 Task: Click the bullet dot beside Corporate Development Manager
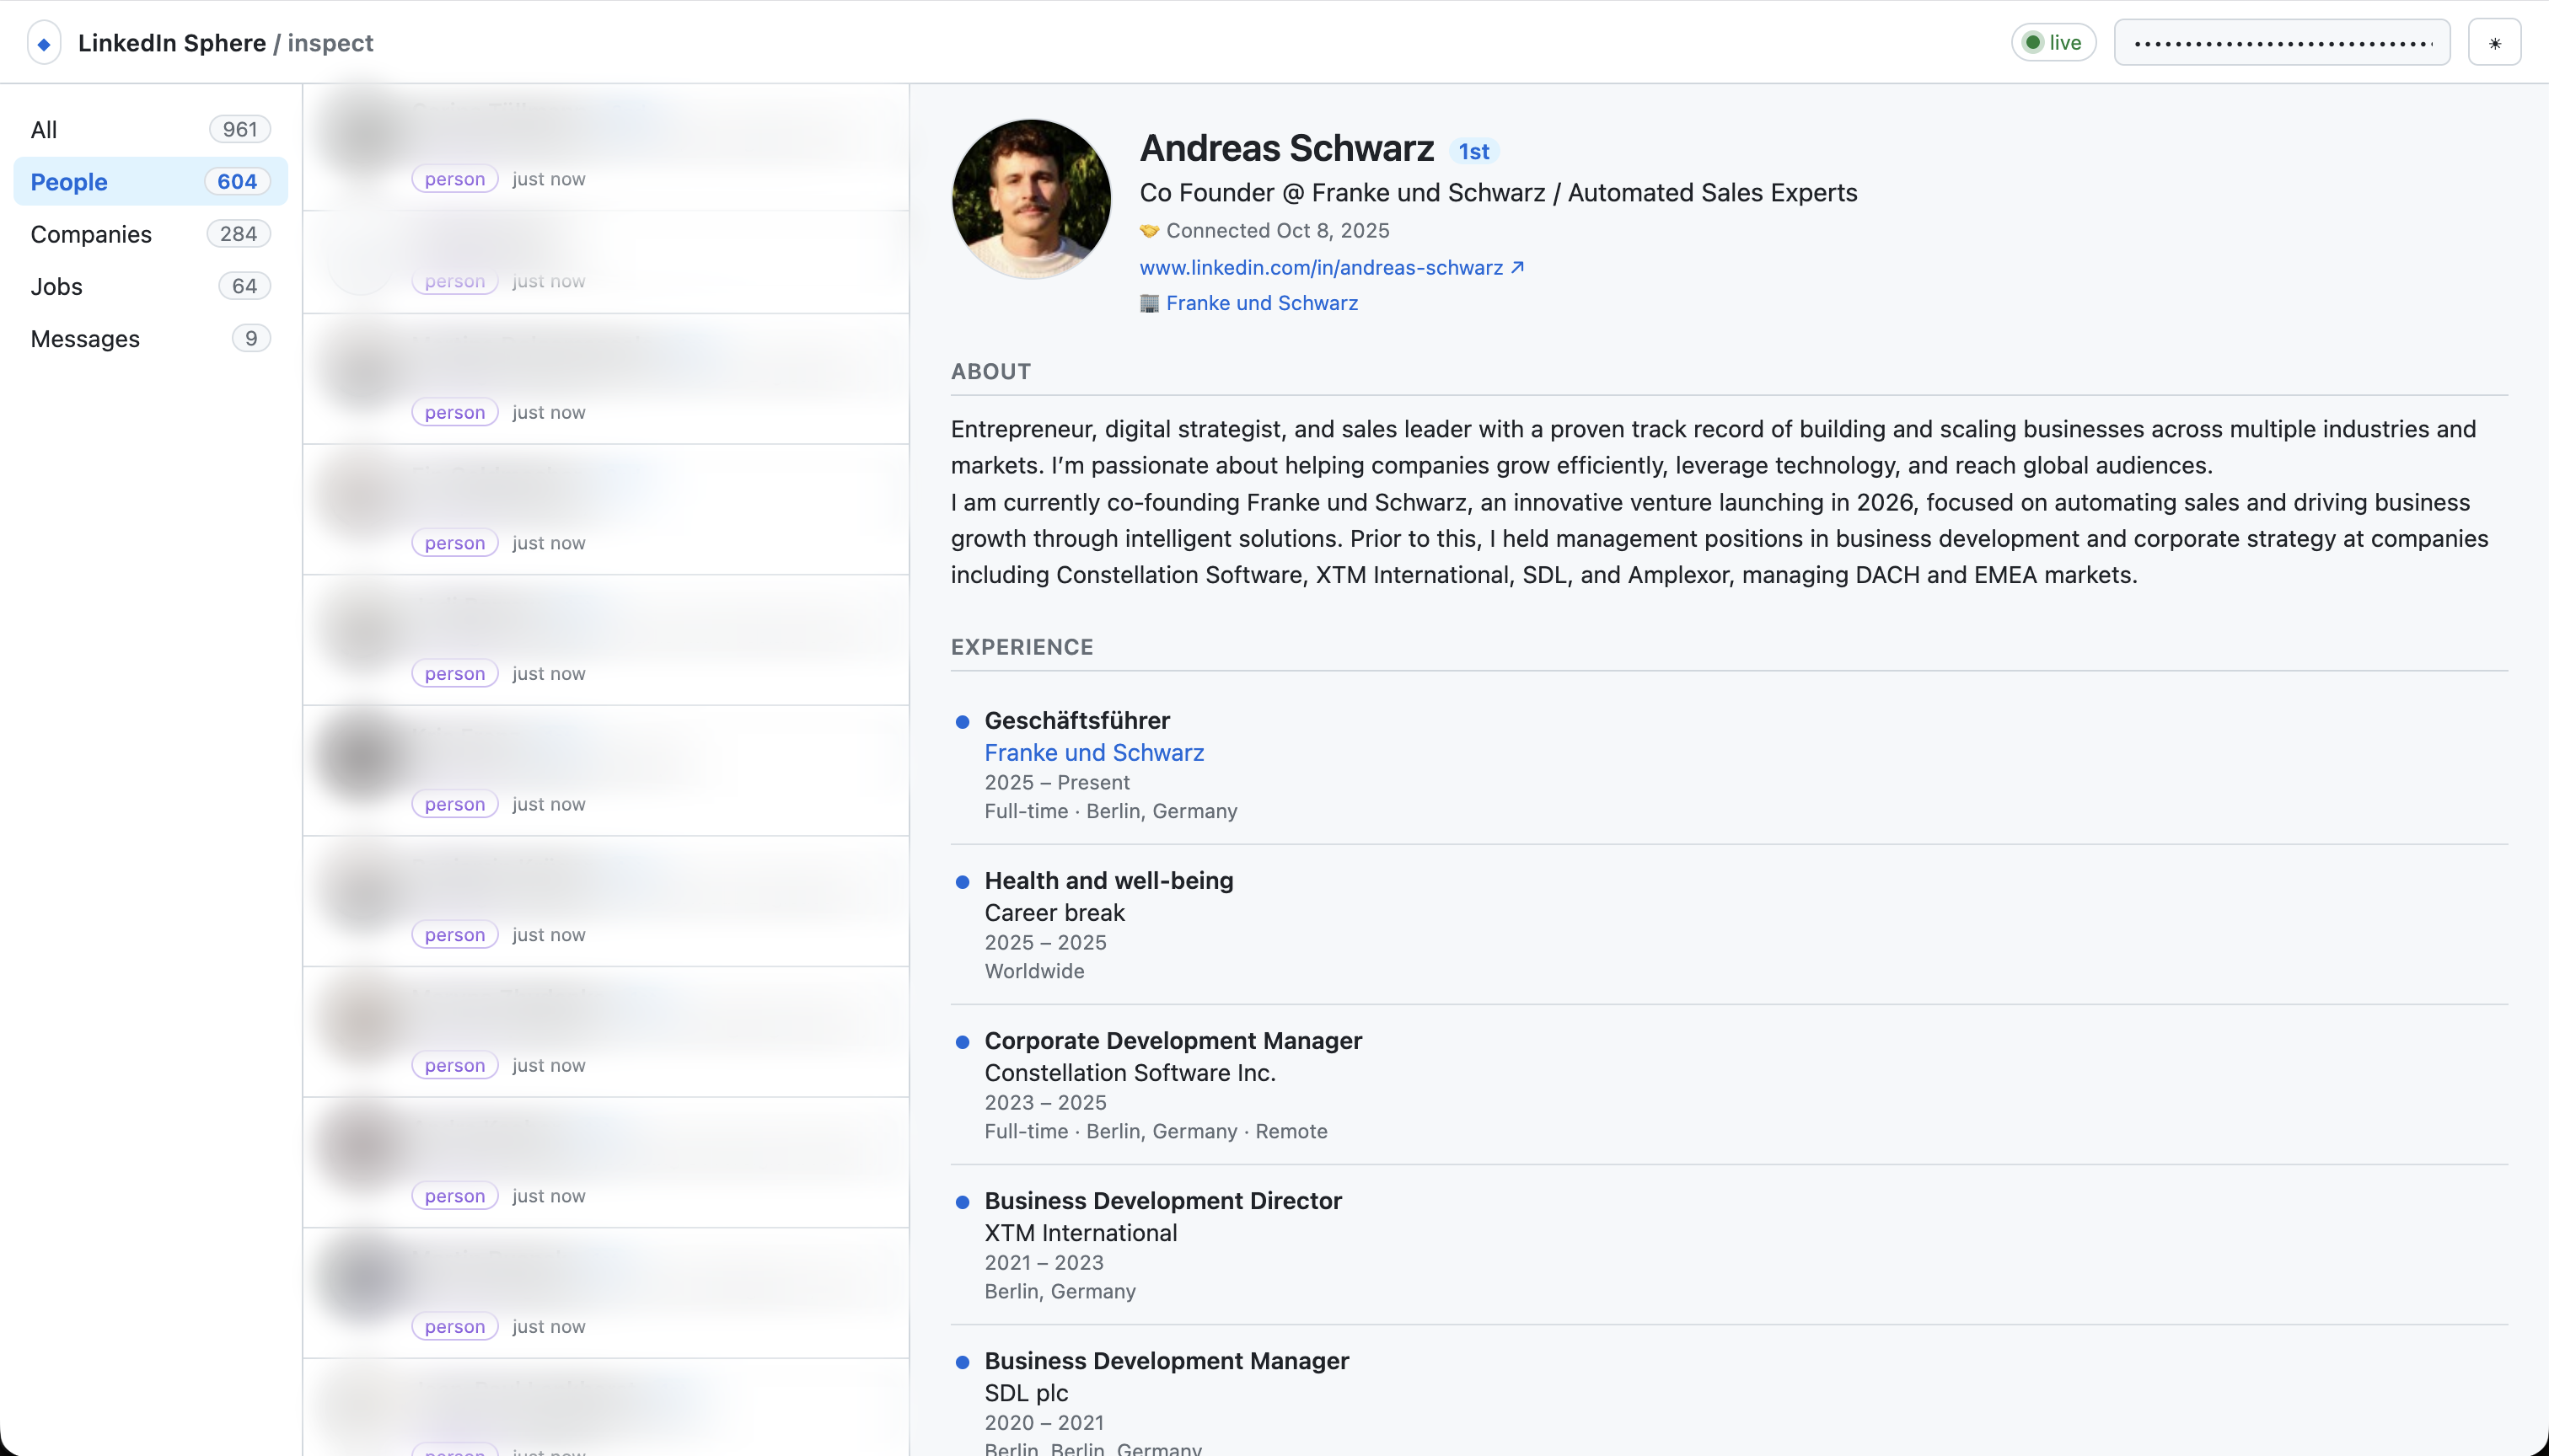[962, 1042]
